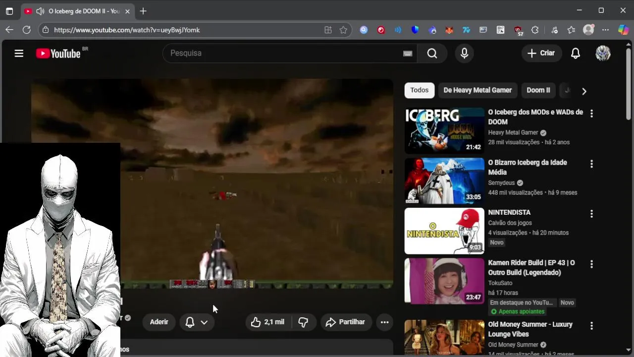Open options for Old Money Summer video
This screenshot has height=357, width=634.
click(x=591, y=326)
